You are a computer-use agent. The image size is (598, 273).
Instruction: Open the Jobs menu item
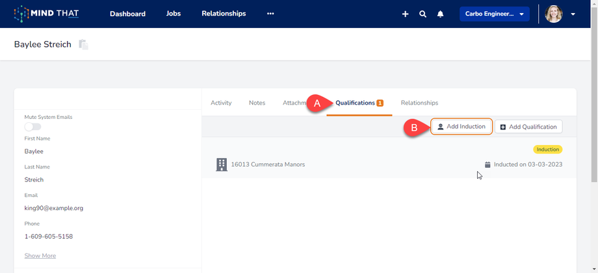click(173, 14)
